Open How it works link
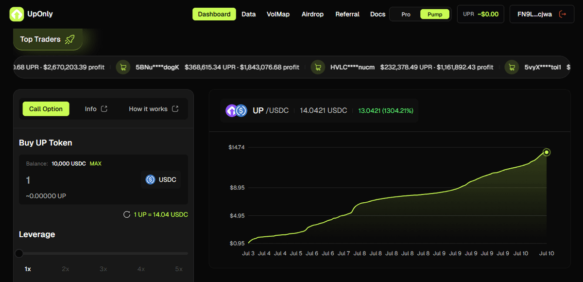 [154, 109]
